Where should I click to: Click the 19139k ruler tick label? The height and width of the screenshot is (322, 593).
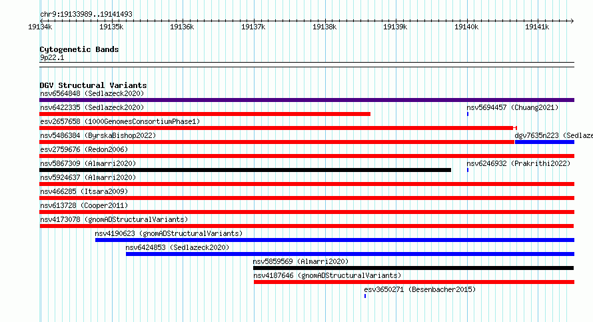tap(395, 27)
